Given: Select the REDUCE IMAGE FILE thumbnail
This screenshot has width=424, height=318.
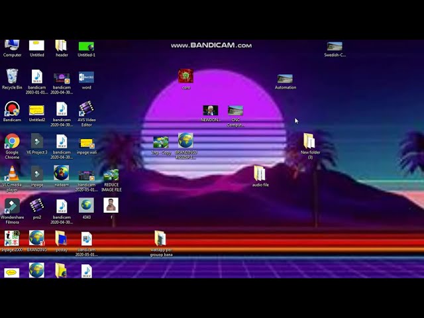Looking at the screenshot, I should (x=111, y=180).
